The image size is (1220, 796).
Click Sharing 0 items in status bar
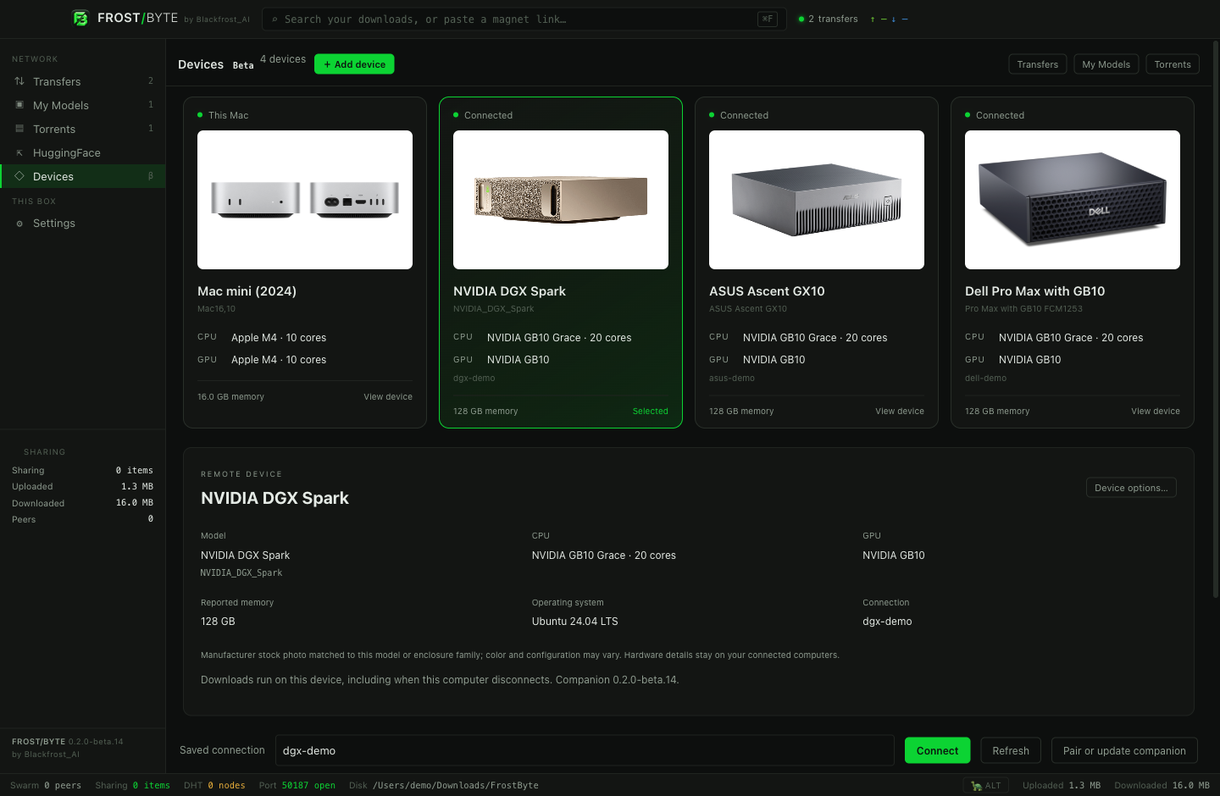[132, 786]
